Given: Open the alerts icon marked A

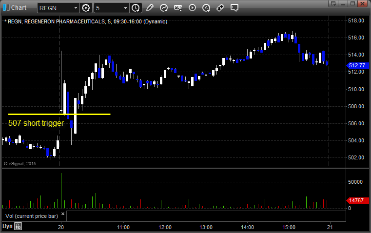Looking at the screenshot, I should (x=206, y=8).
